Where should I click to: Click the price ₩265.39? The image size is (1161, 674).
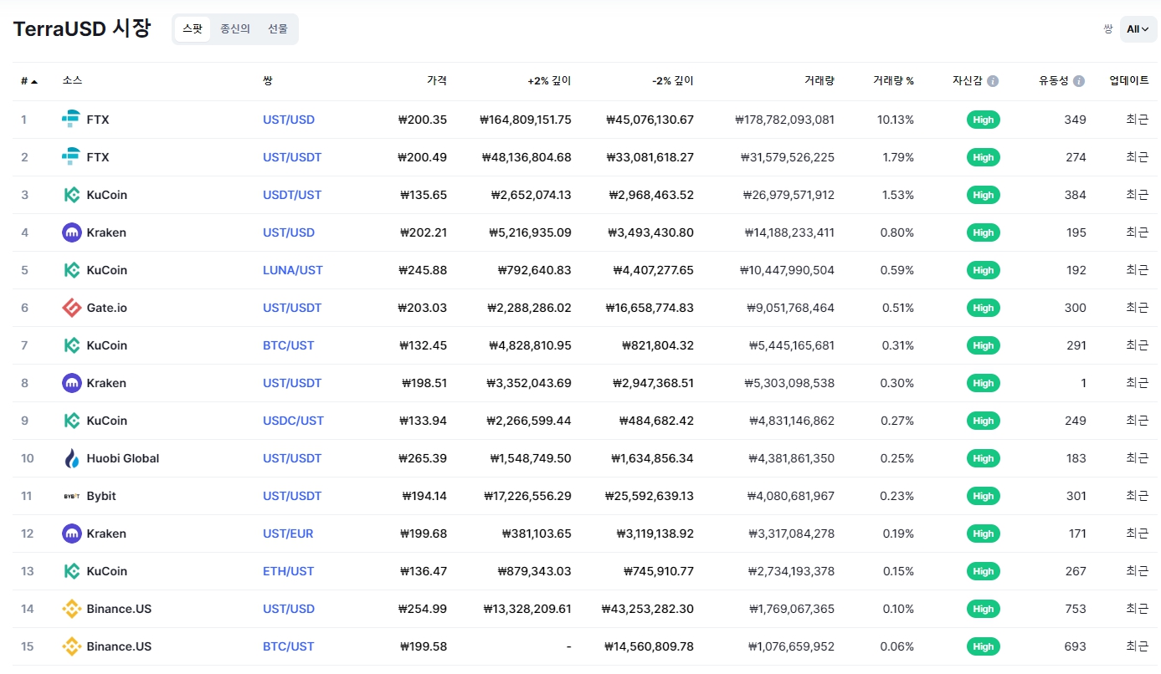tap(423, 458)
